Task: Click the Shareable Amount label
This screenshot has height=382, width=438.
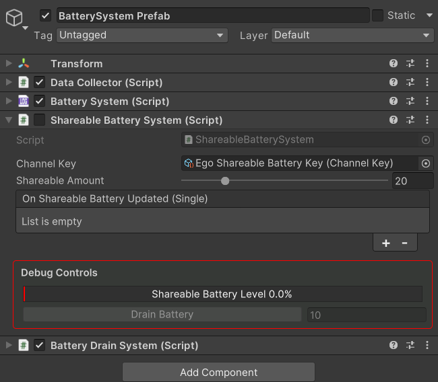Action: (x=60, y=181)
